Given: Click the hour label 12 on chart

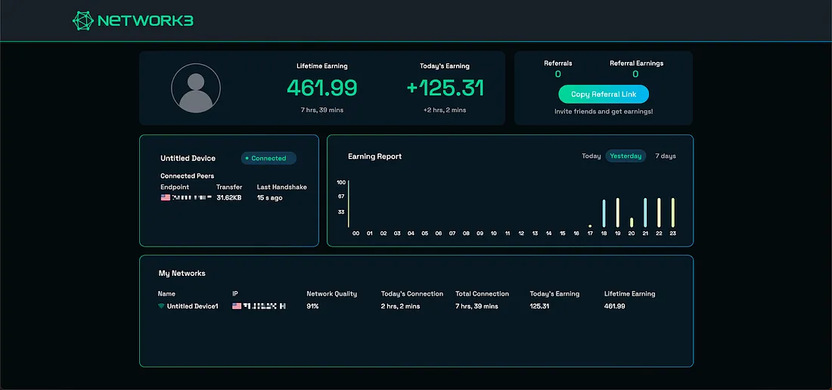Looking at the screenshot, I should [x=521, y=233].
